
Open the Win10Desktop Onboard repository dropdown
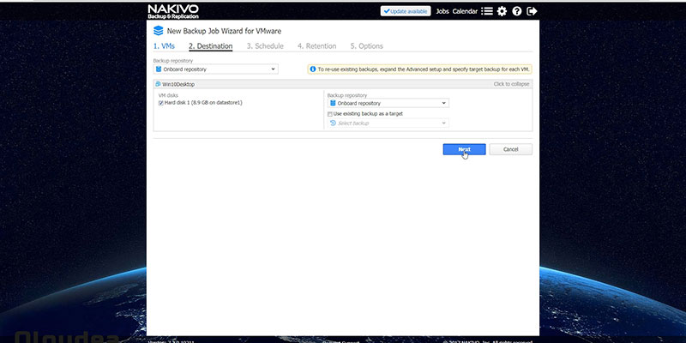coord(388,103)
